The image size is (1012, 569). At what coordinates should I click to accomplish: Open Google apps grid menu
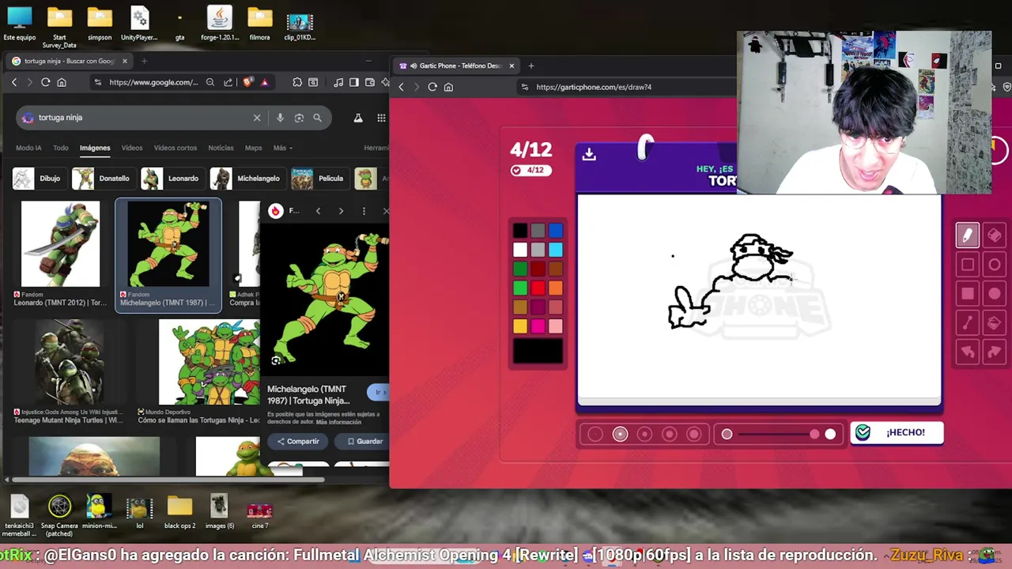pyautogui.click(x=381, y=118)
